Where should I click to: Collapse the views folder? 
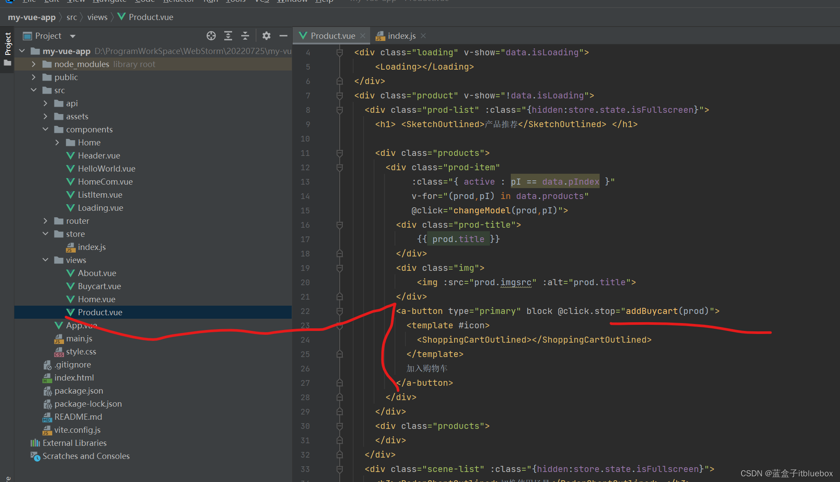[45, 260]
